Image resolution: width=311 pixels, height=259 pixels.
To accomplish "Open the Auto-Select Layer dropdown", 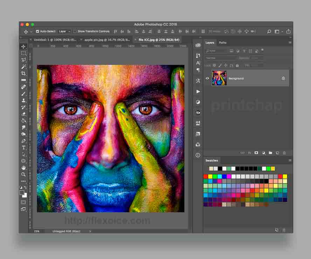I will click(65, 31).
